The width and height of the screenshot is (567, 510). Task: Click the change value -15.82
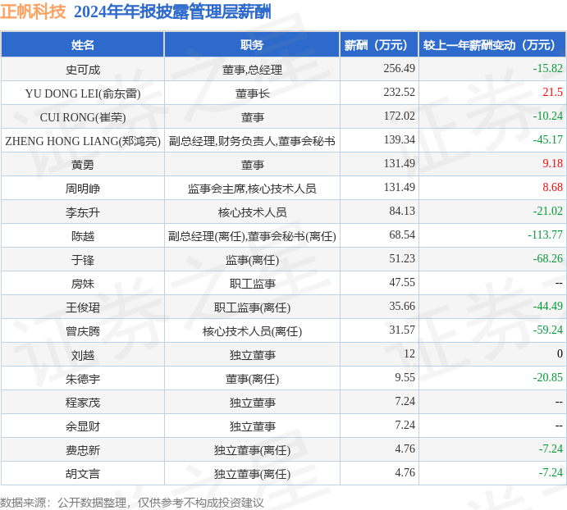coord(548,68)
